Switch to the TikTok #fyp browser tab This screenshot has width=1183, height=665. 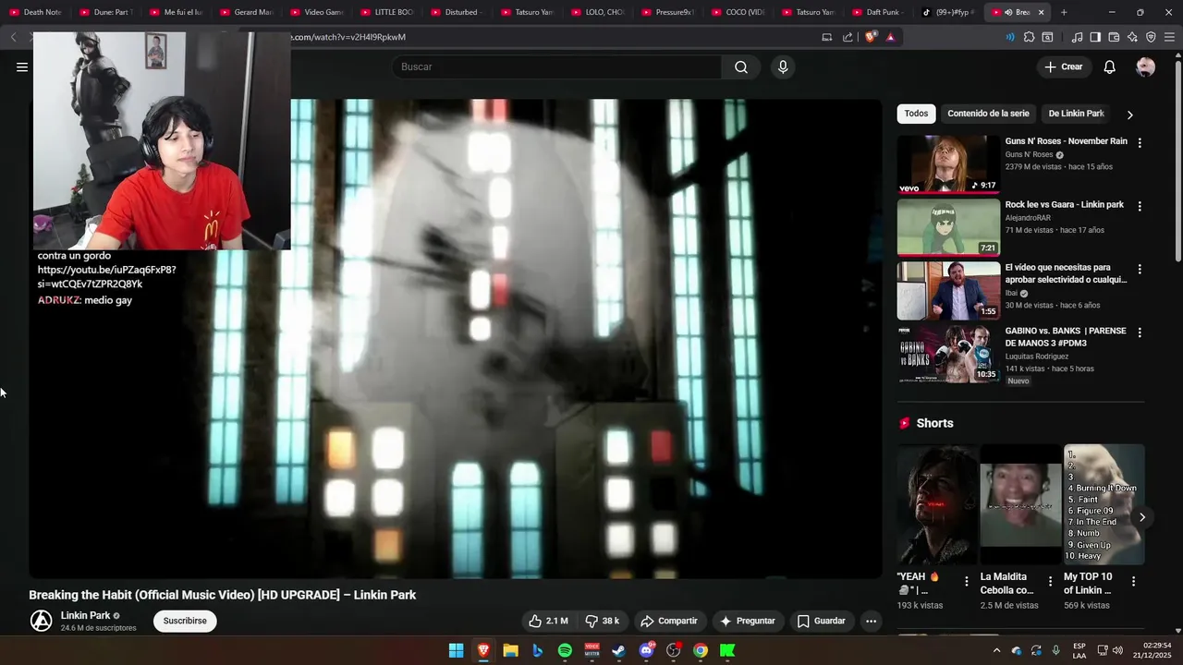(947, 12)
